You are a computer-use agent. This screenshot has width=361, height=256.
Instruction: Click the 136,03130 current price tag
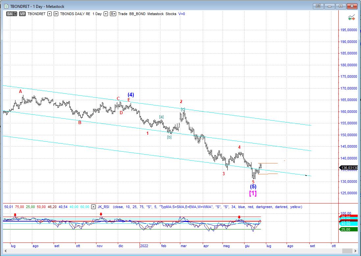click(x=349, y=168)
